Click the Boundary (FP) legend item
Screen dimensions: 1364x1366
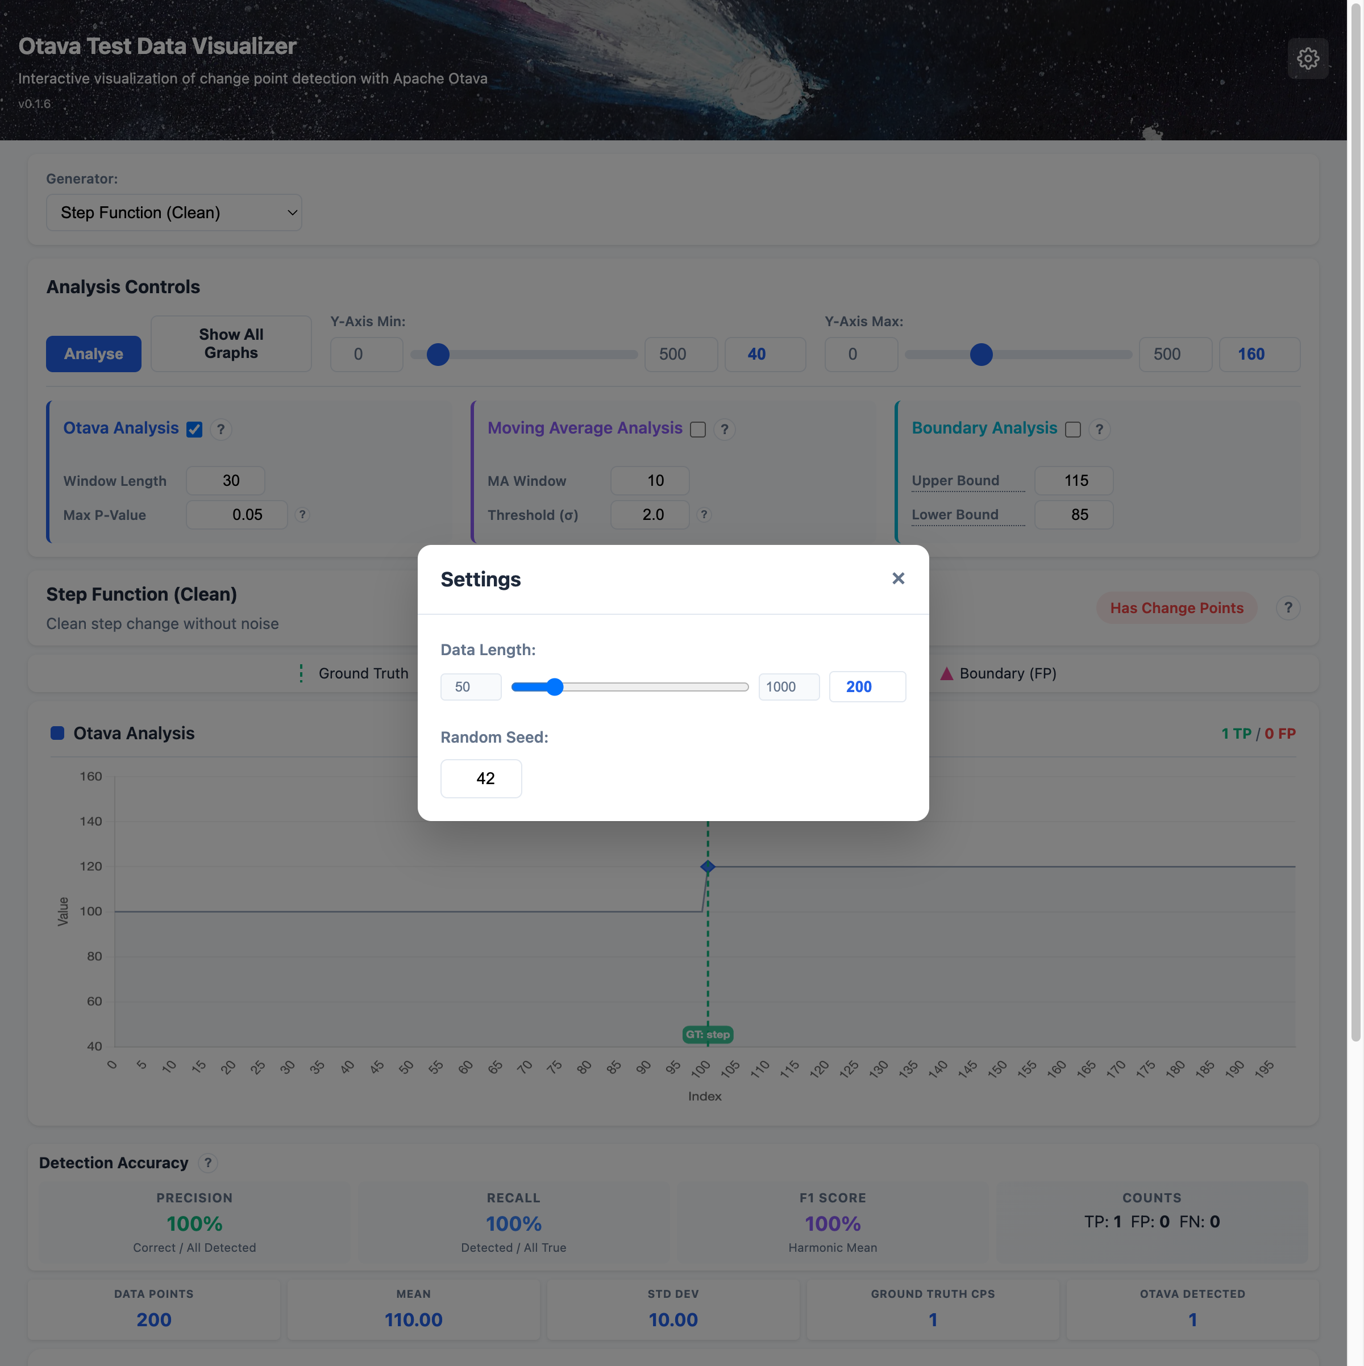(998, 674)
